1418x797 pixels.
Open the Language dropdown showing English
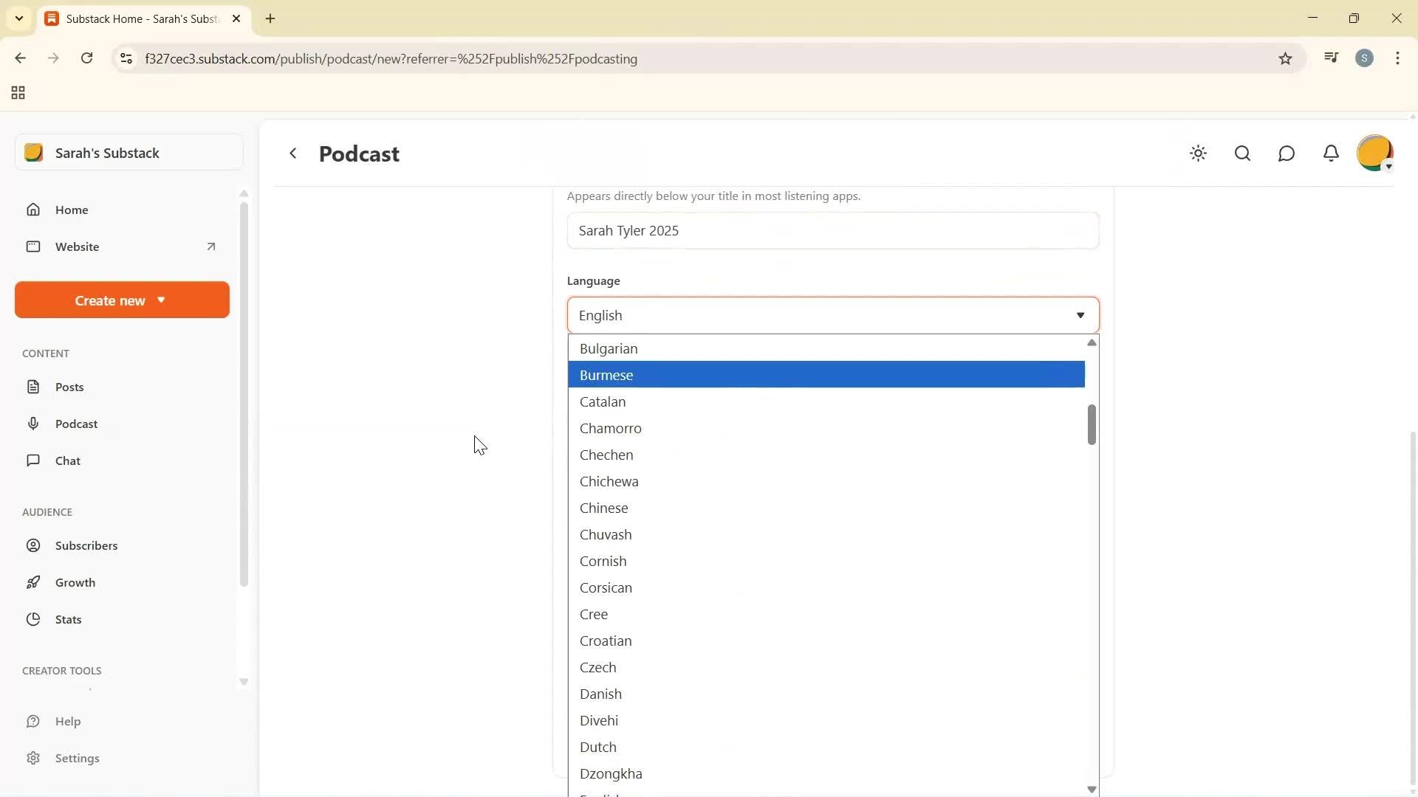(833, 315)
